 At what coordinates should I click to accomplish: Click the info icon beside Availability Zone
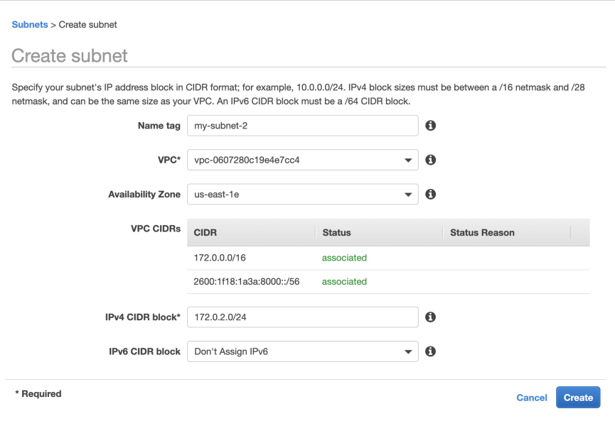430,195
